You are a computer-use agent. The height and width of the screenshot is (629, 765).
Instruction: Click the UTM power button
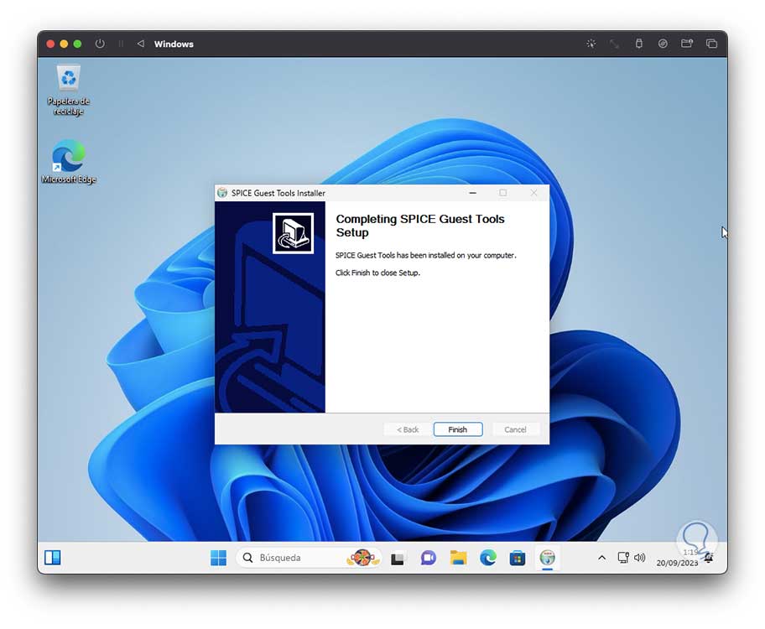[100, 44]
